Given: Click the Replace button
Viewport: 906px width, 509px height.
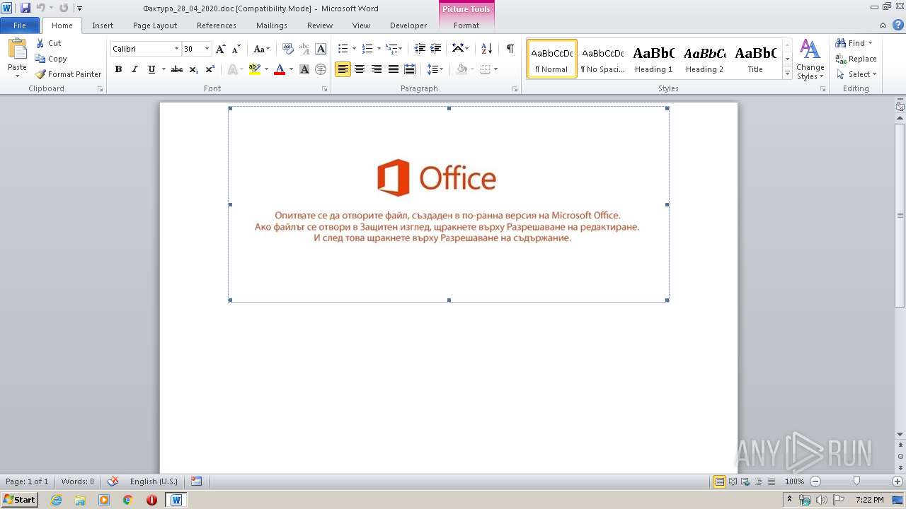Looking at the screenshot, I should [856, 59].
